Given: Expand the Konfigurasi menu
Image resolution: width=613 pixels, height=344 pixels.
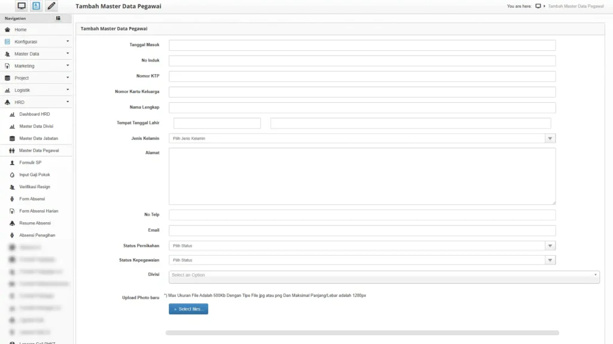Looking at the screenshot, I should coord(36,42).
